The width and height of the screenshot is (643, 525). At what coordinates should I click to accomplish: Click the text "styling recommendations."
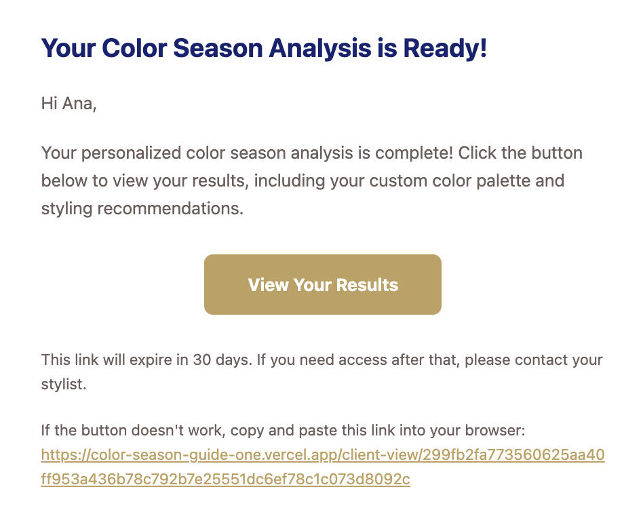point(142,208)
